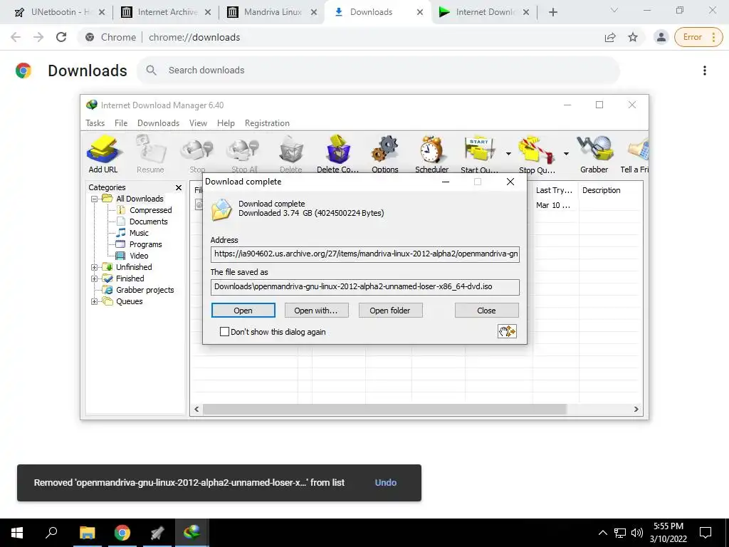The height and width of the screenshot is (547, 729).
Task: Click the scroll left arrow of download list
Action: (x=196, y=410)
